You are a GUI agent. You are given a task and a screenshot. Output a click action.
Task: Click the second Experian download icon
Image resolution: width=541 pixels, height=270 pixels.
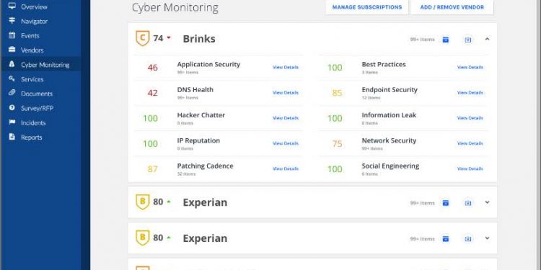pyautogui.click(x=468, y=238)
